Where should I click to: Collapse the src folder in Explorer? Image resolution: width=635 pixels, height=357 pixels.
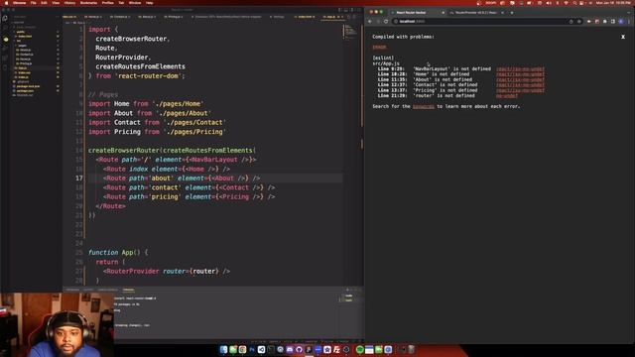coord(18,41)
